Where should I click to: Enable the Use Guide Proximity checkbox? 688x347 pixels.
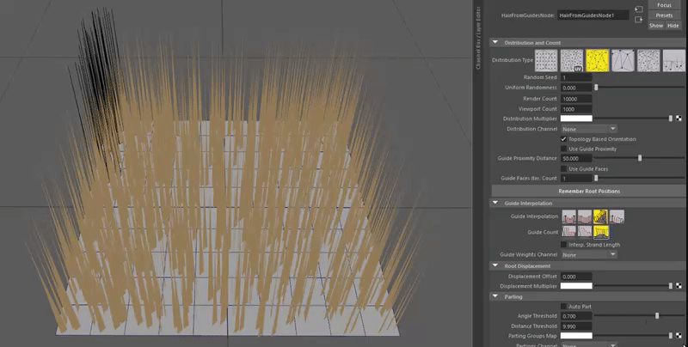pos(563,149)
